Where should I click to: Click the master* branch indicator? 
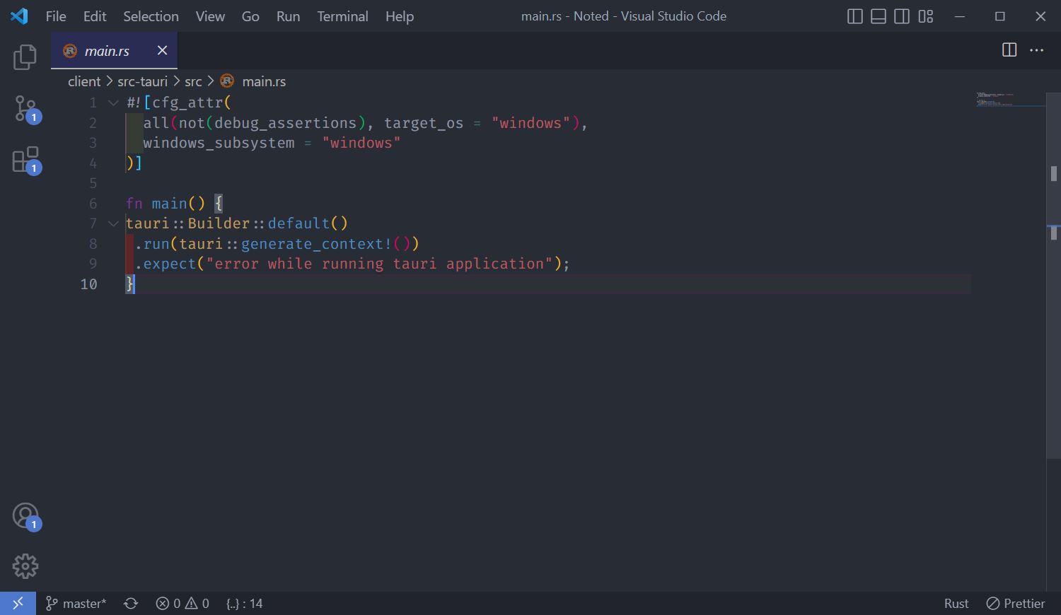76,603
